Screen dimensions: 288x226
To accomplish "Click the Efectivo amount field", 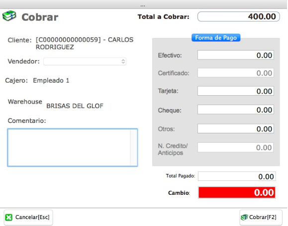I will tap(236, 55).
